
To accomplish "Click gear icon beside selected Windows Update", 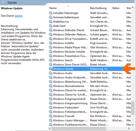I will click(x=50, y=69).
